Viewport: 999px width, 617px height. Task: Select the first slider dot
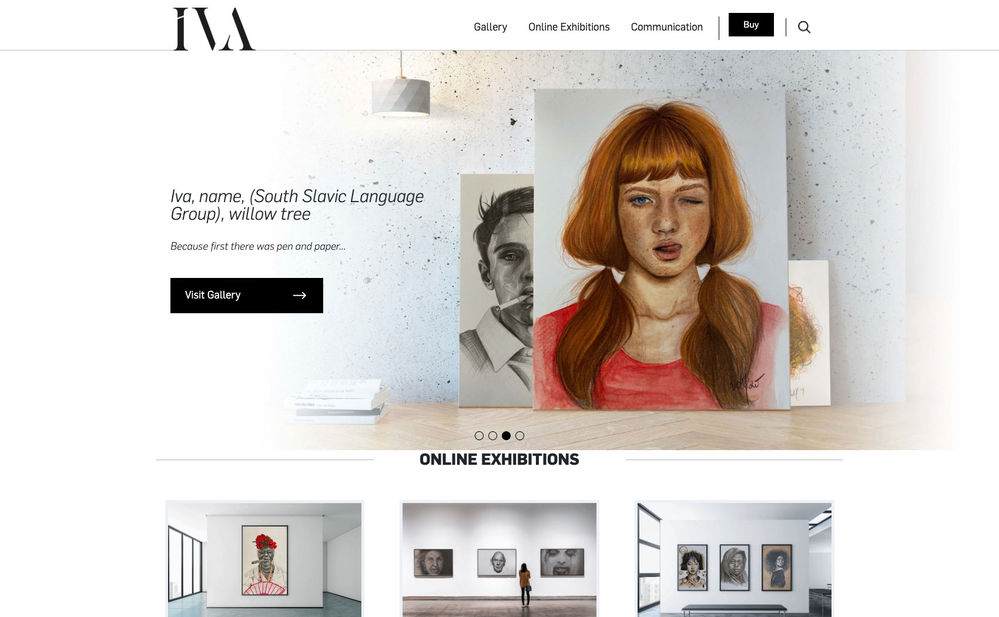[479, 436]
